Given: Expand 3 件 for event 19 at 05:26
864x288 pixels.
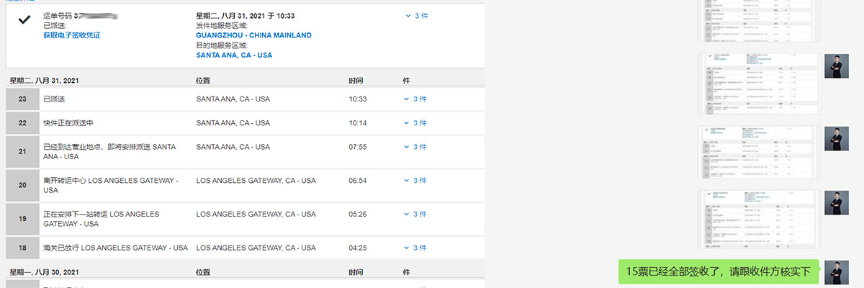Looking at the screenshot, I should click(x=415, y=215).
